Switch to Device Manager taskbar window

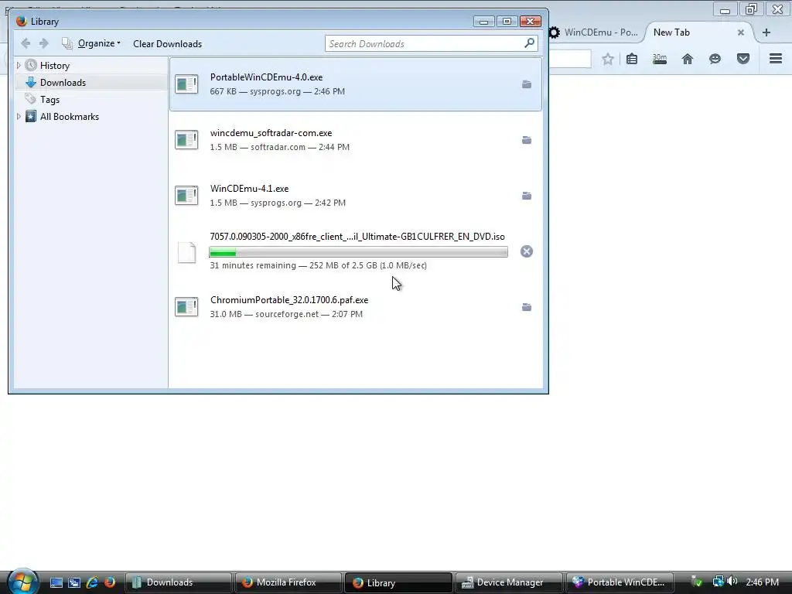509,582
